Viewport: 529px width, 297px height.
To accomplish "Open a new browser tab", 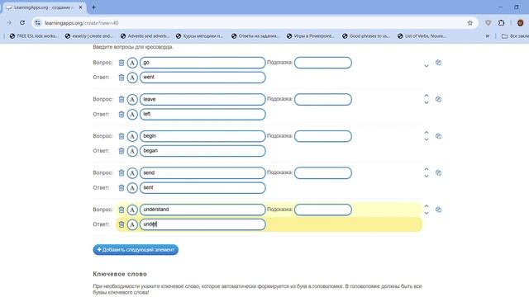I will (93, 7).
